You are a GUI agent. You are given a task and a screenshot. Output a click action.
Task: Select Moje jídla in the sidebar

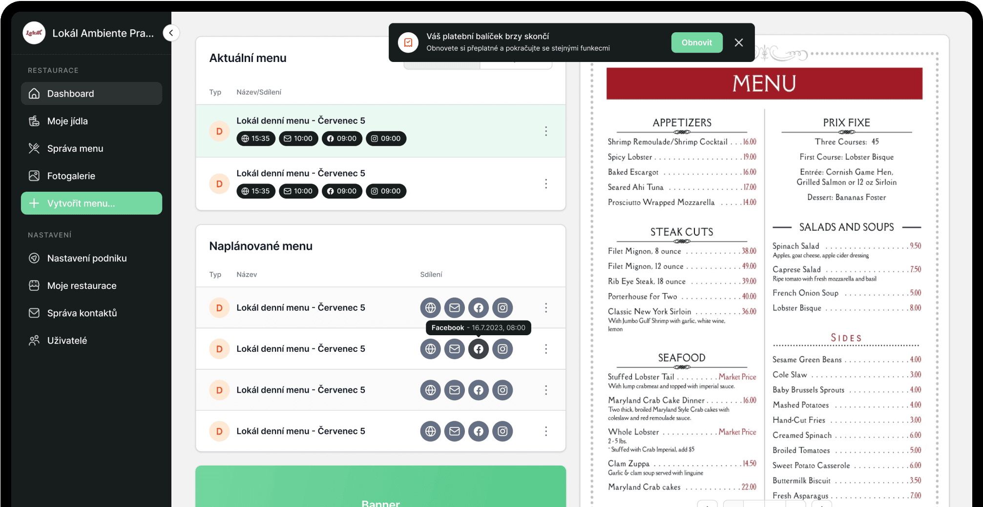click(x=67, y=121)
